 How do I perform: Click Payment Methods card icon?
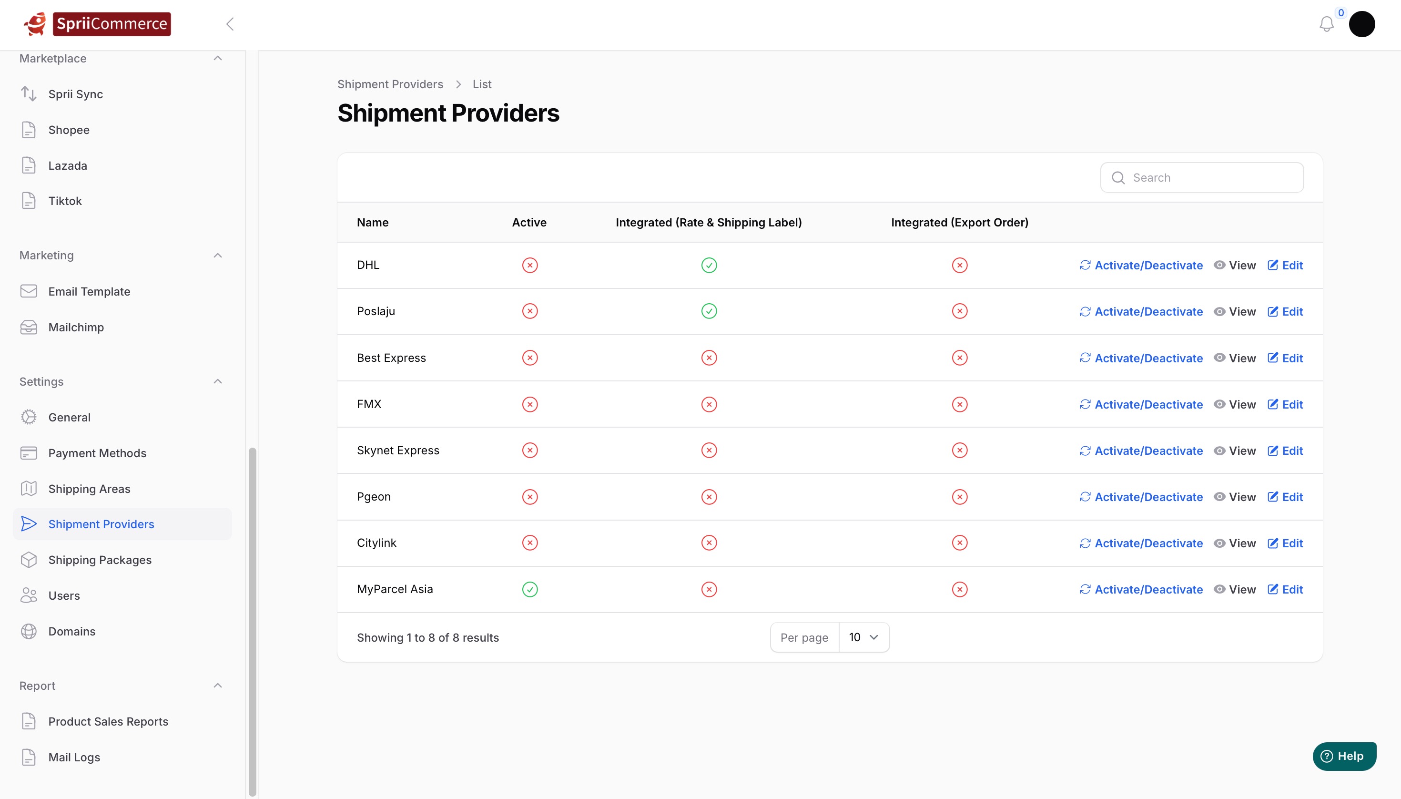click(29, 453)
